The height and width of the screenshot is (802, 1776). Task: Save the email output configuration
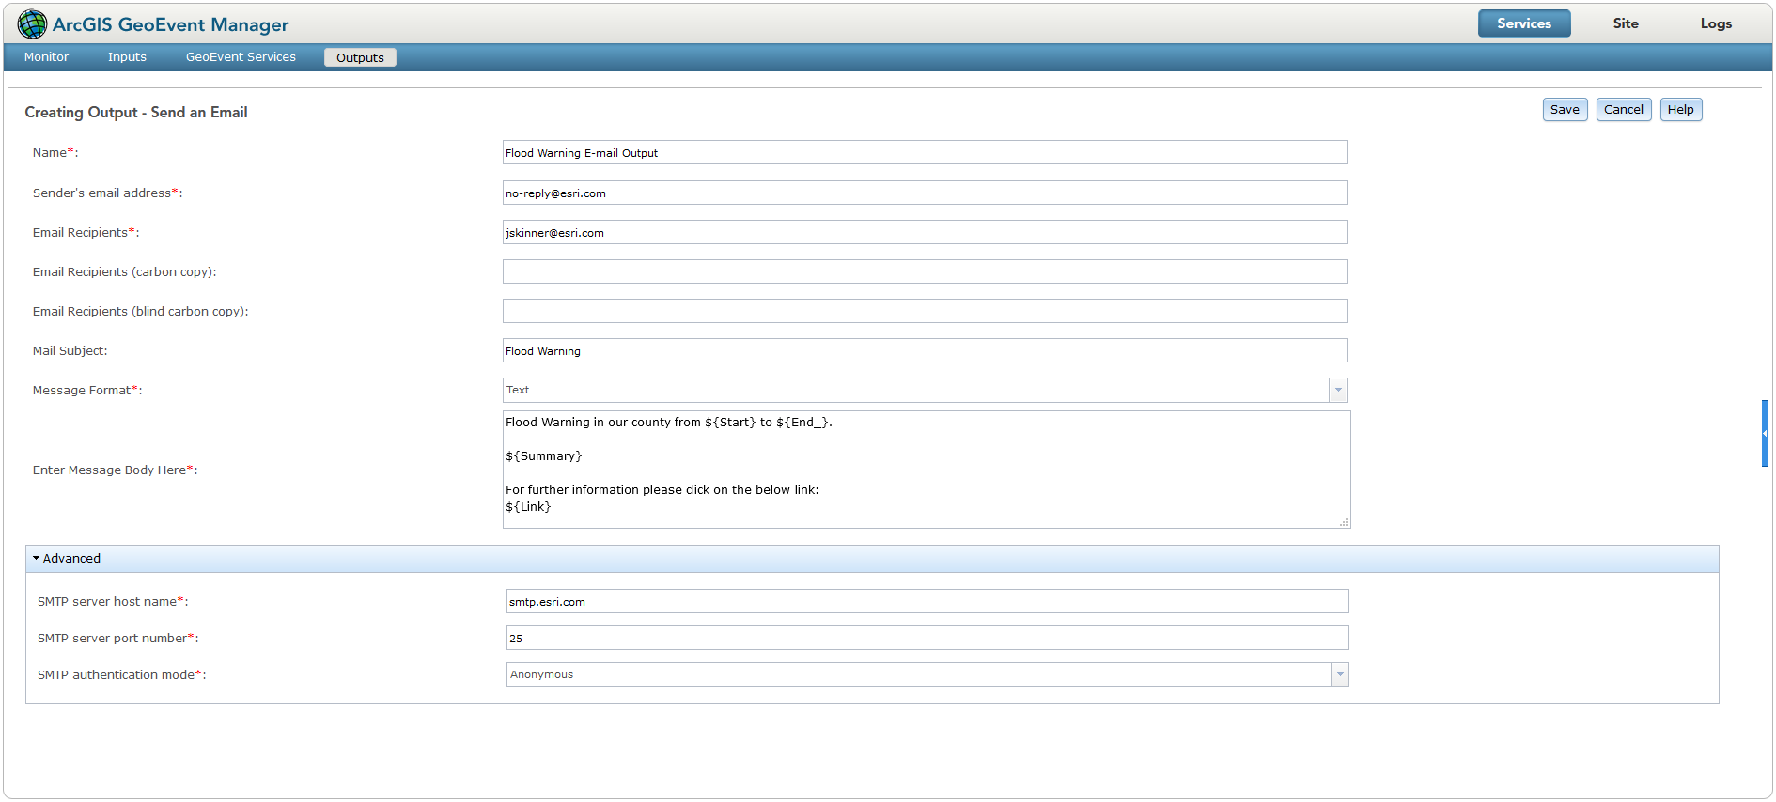click(x=1565, y=110)
